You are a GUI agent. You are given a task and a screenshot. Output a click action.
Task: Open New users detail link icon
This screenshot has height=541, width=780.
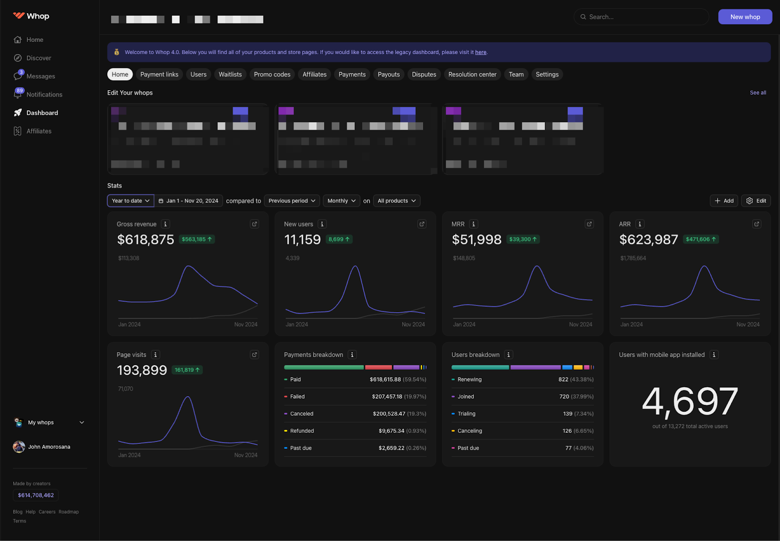pyautogui.click(x=422, y=224)
